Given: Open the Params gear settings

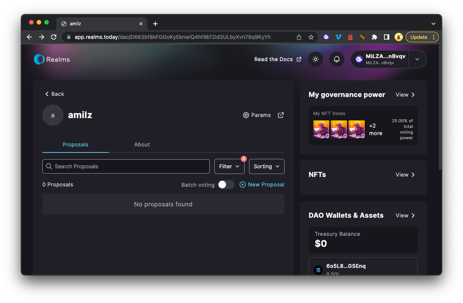Looking at the screenshot, I should [257, 115].
